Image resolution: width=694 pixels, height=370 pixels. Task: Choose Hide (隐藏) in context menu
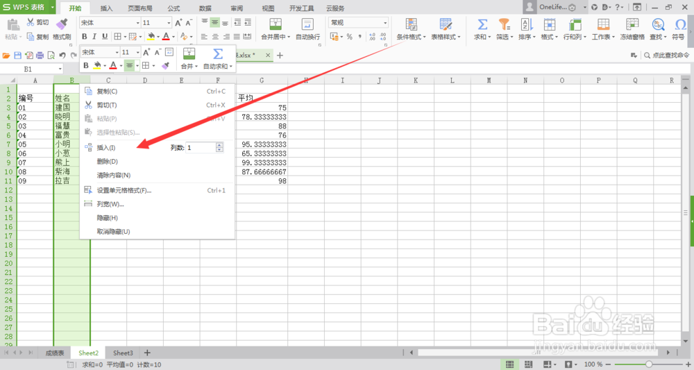107,218
